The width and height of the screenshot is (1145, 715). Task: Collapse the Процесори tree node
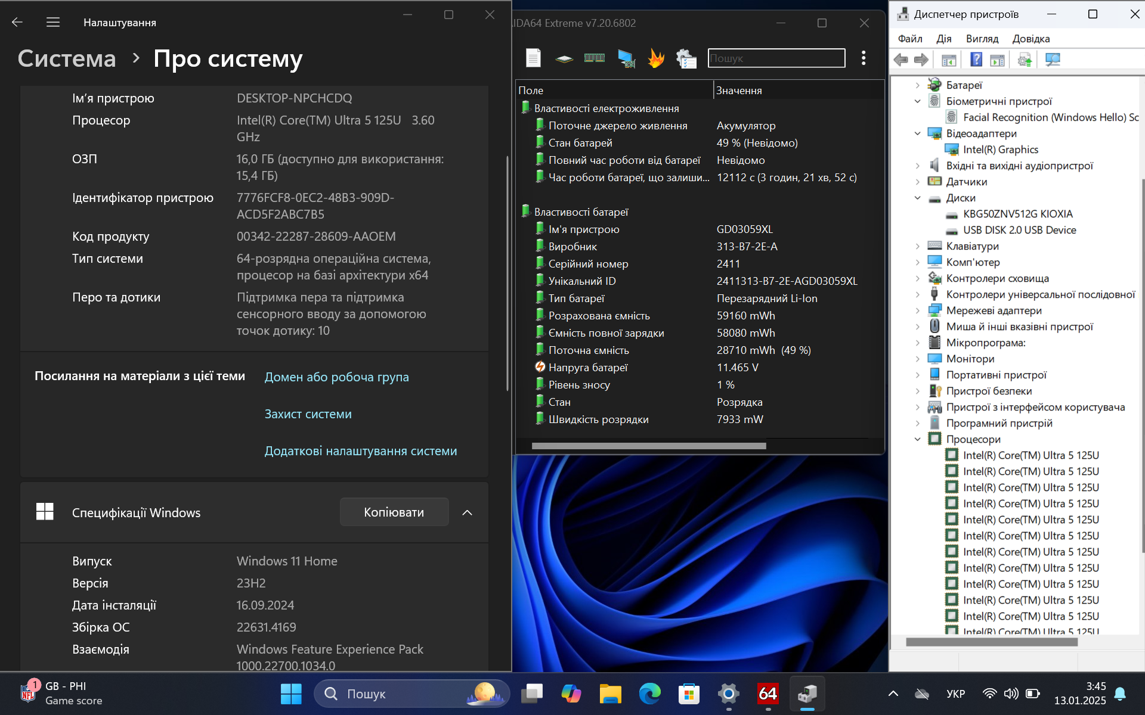[x=917, y=439]
